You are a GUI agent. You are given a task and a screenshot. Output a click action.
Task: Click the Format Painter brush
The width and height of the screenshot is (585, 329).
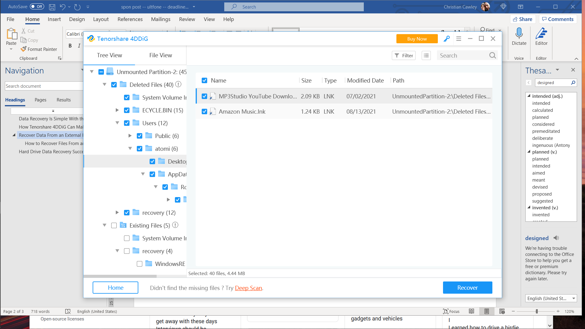click(x=23, y=49)
